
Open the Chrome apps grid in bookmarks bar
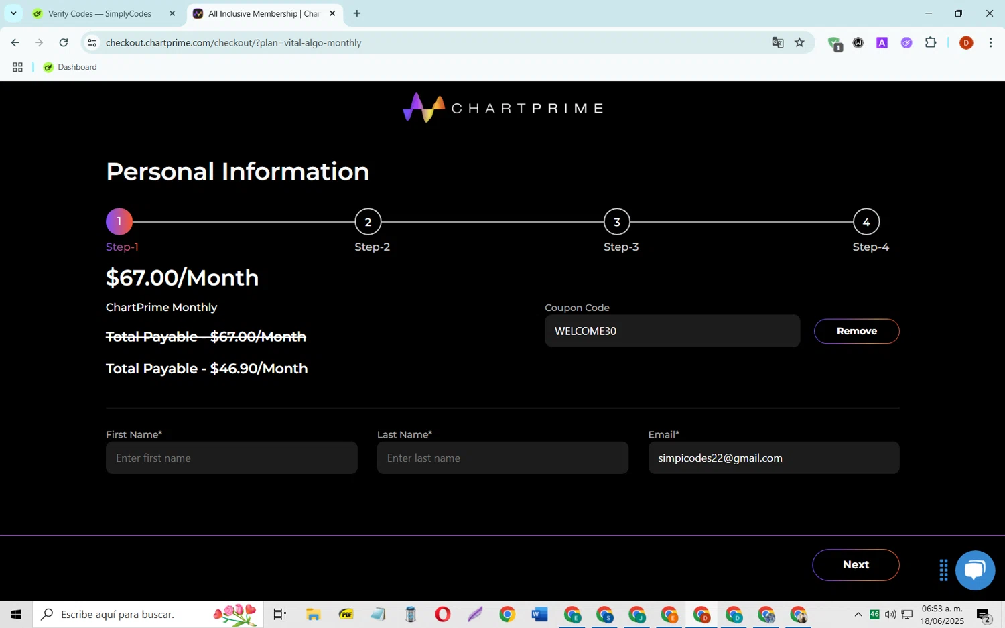click(x=17, y=67)
